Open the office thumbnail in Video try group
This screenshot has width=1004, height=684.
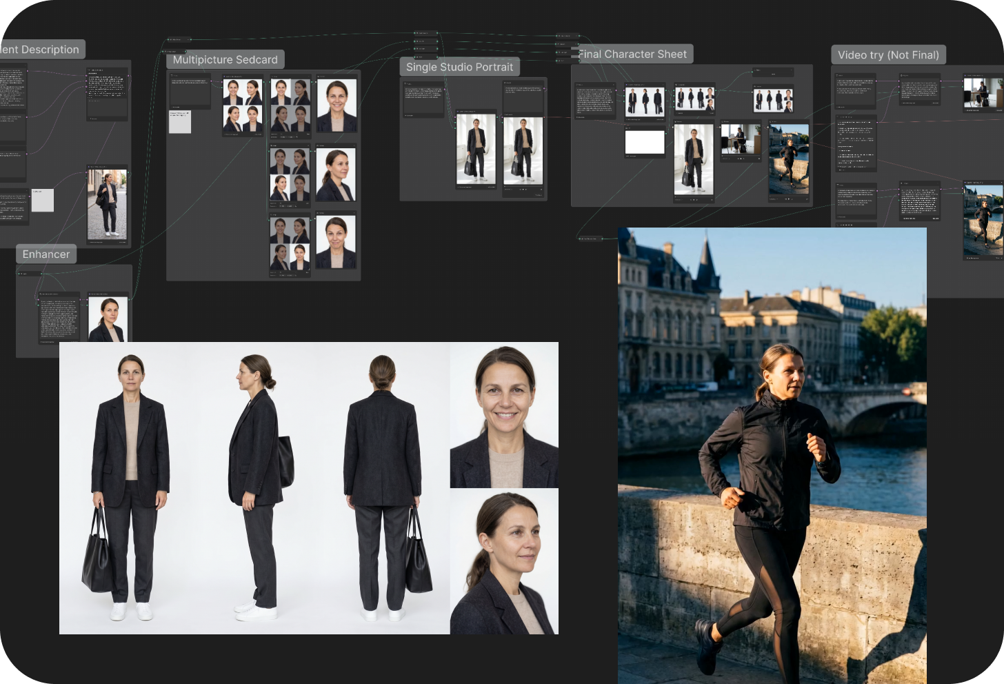point(983,94)
